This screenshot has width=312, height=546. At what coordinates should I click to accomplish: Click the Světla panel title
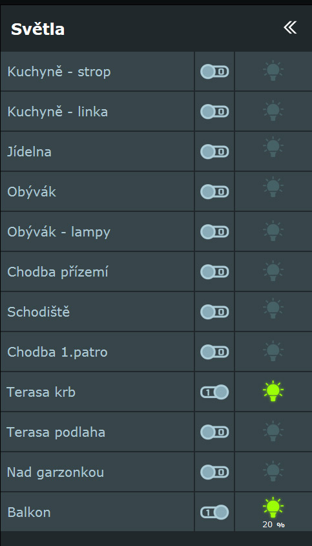tap(37, 29)
